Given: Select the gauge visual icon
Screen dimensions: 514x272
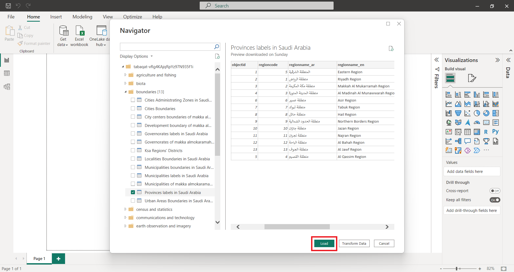Looking at the screenshot, I should coord(477,123).
